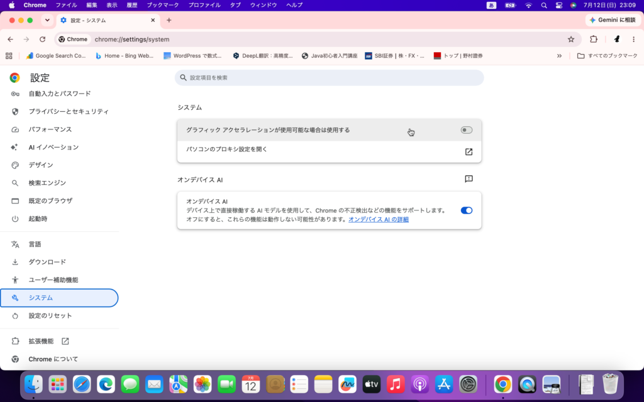Open Wi-Fi status menu
The width and height of the screenshot is (644, 402).
(528, 5)
